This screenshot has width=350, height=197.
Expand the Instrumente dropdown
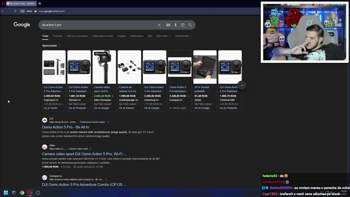coord(183,36)
